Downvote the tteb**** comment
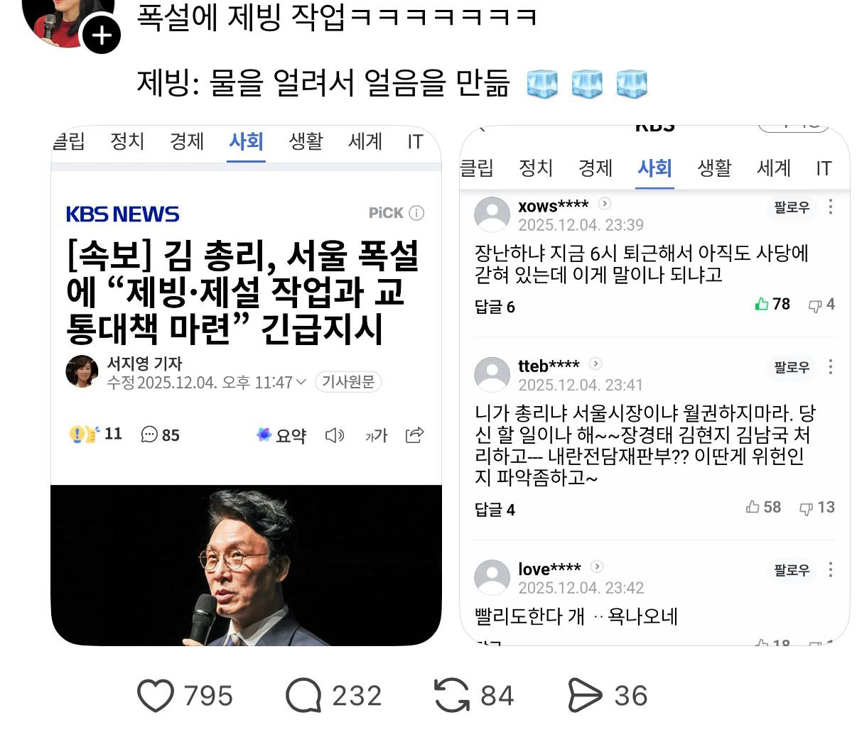The height and width of the screenshot is (737, 857). pyautogui.click(x=816, y=508)
